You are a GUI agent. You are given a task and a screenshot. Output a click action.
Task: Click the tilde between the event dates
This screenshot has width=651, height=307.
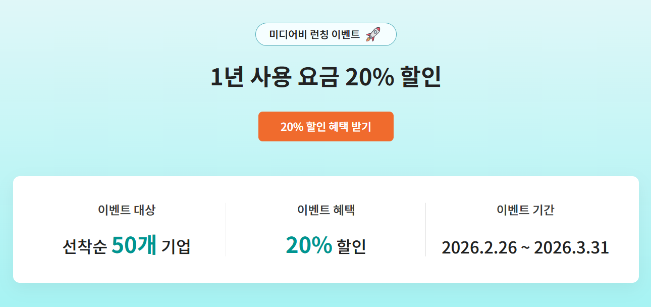[525, 248]
